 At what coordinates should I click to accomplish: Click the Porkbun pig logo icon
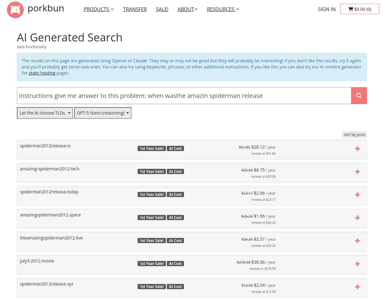15,10
